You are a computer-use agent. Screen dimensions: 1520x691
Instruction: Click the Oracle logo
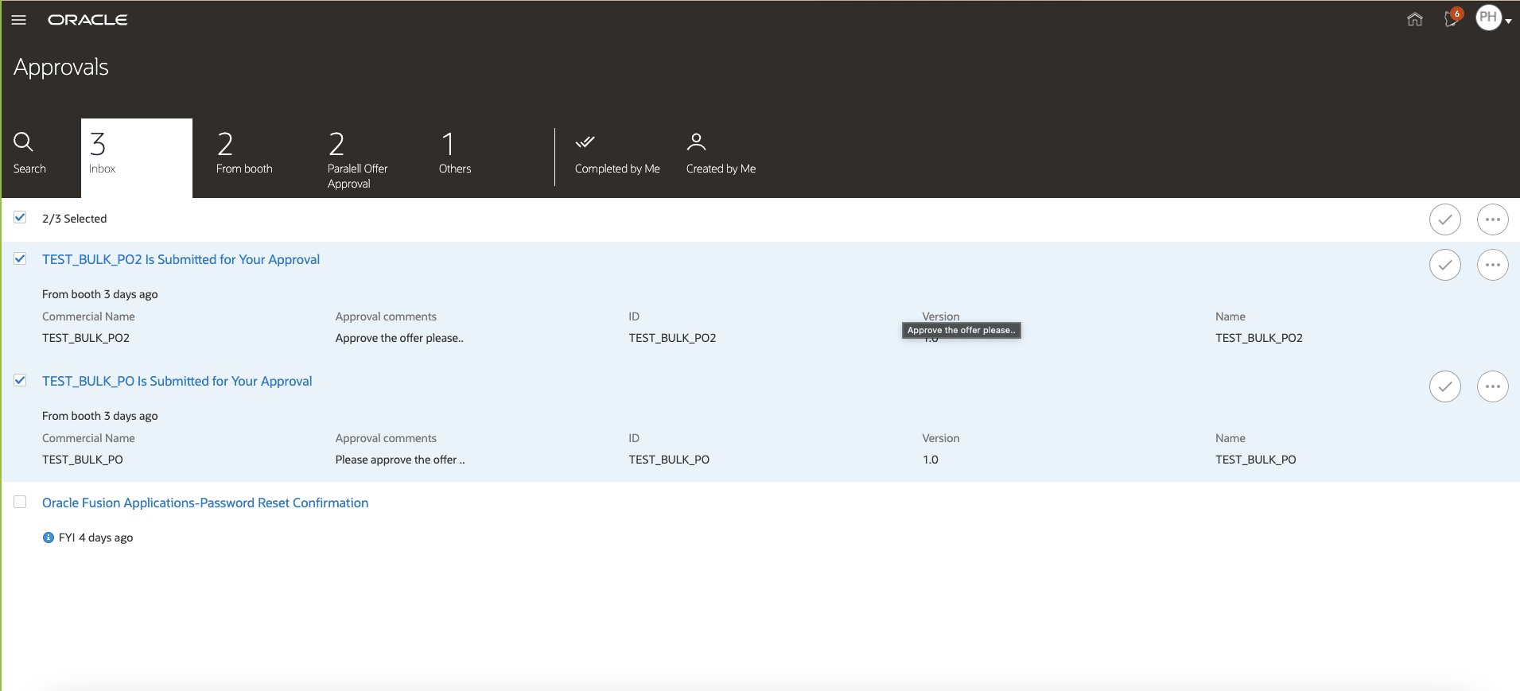[x=87, y=20]
